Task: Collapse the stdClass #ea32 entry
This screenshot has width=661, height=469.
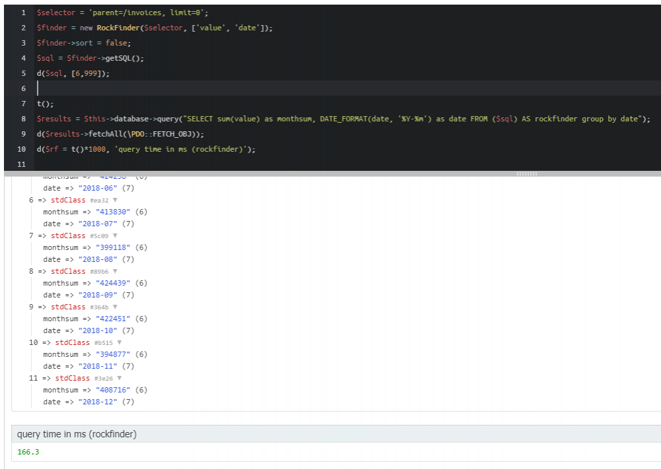Action: pyautogui.click(x=115, y=200)
